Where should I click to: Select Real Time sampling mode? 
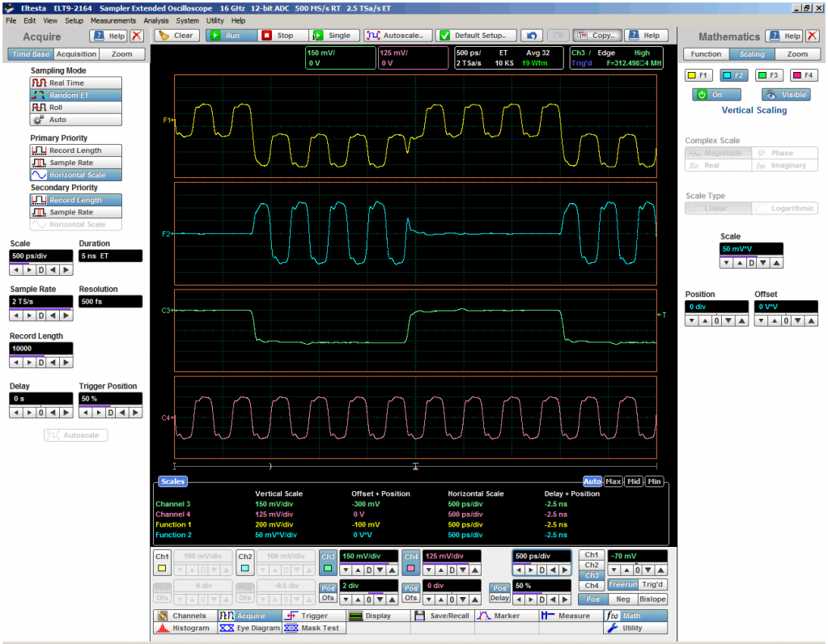click(x=76, y=83)
